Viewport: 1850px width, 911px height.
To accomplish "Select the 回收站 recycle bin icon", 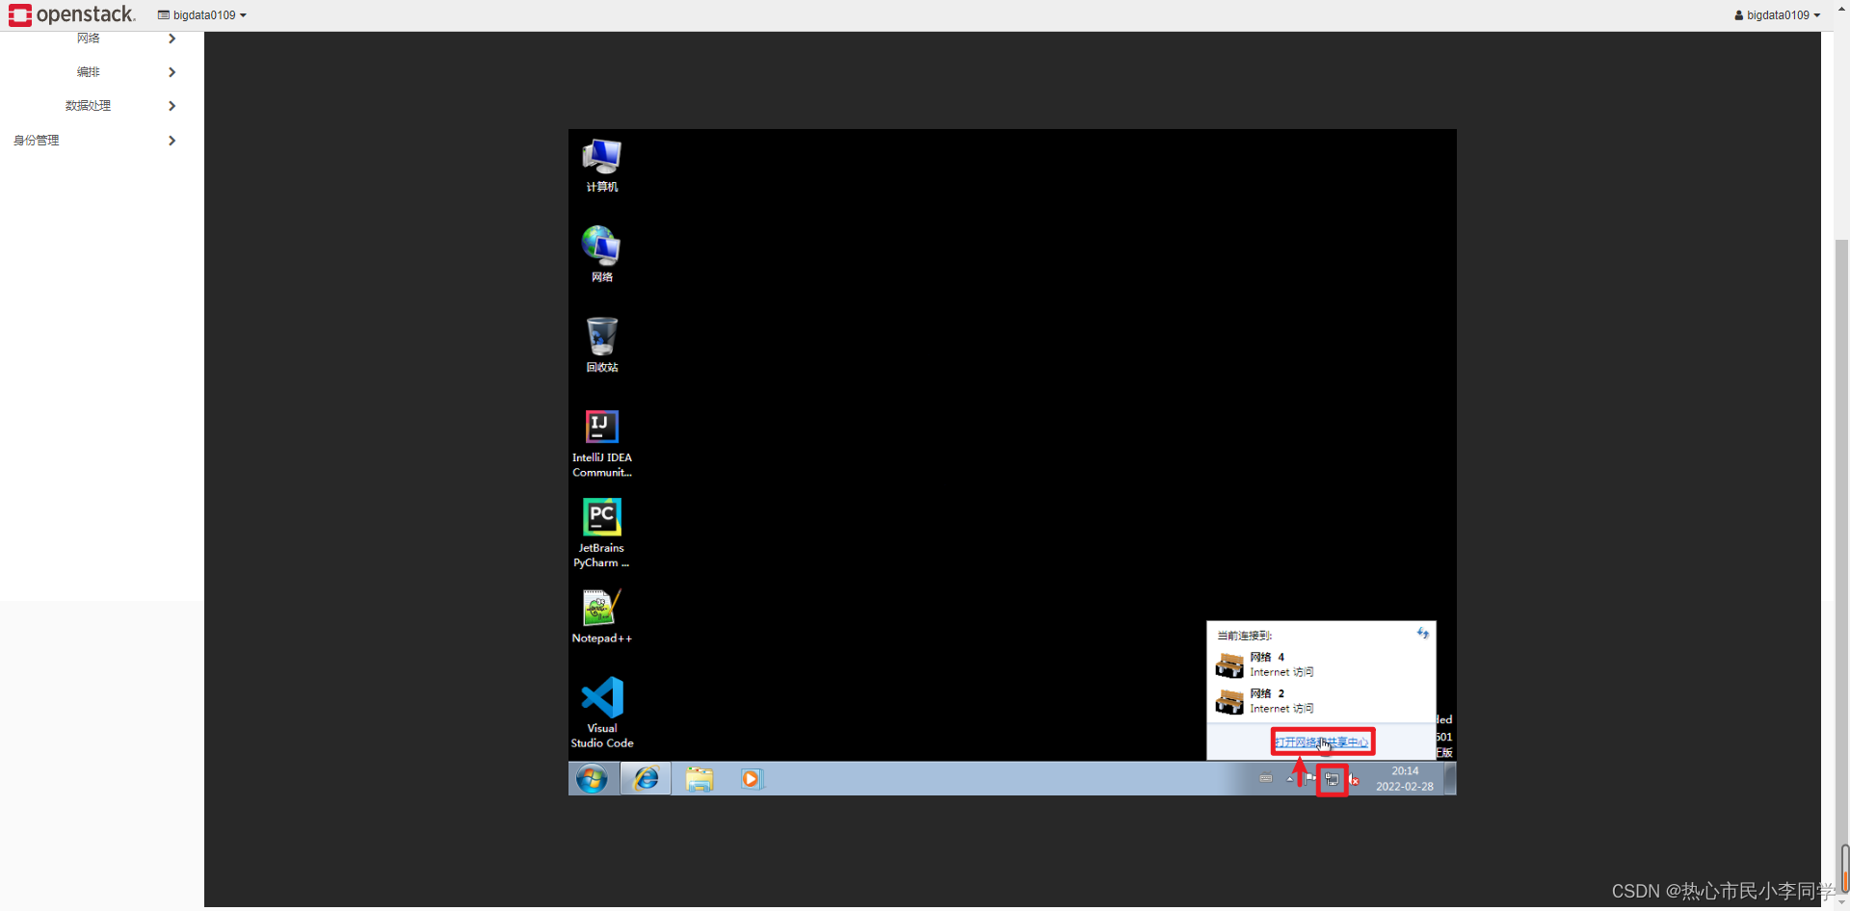I will [602, 345].
